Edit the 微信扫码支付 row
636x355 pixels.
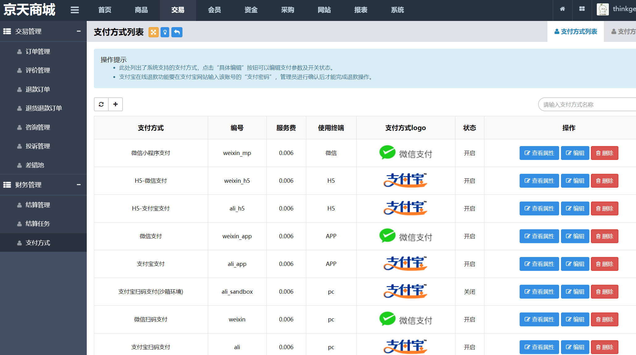pos(575,320)
